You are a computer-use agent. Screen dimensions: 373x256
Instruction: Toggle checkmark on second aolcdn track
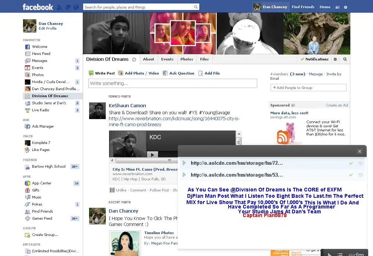coord(351,175)
